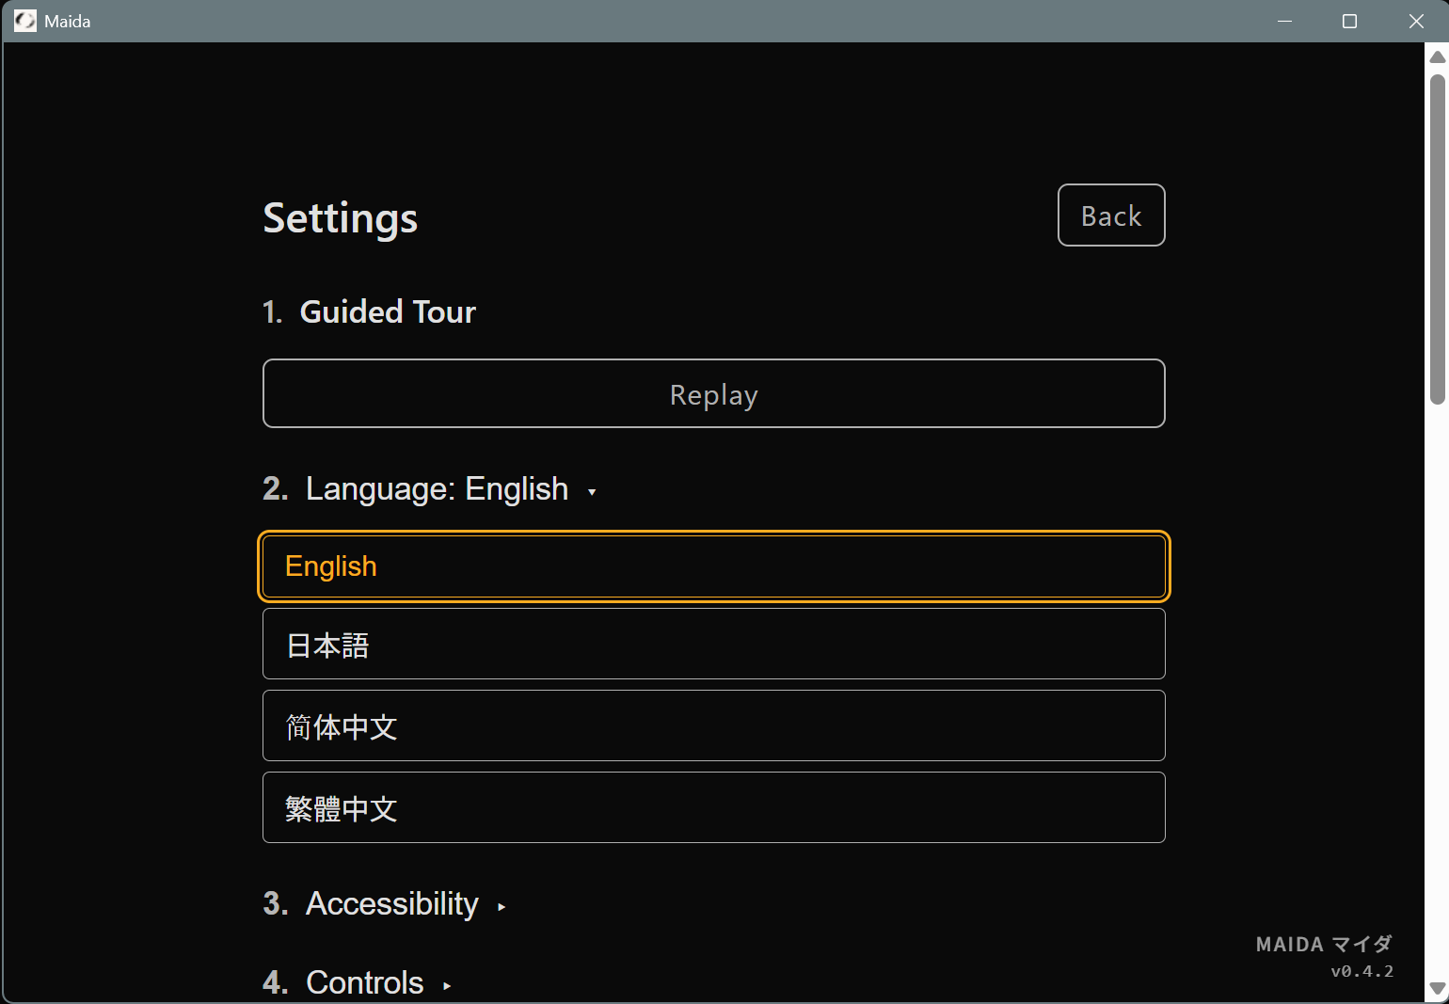The height and width of the screenshot is (1004, 1449).
Task: Minimize the Maida window
Action: tap(1285, 20)
